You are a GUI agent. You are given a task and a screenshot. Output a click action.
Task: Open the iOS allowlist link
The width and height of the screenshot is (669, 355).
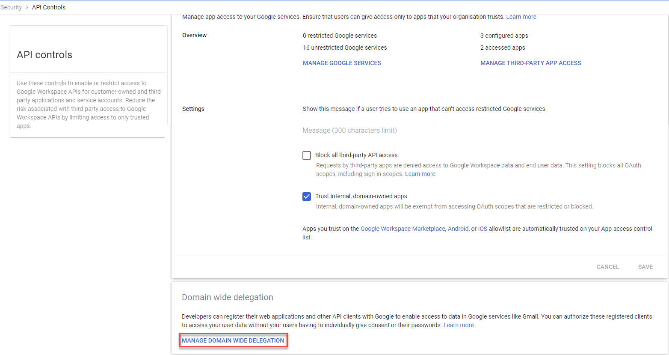click(x=482, y=228)
